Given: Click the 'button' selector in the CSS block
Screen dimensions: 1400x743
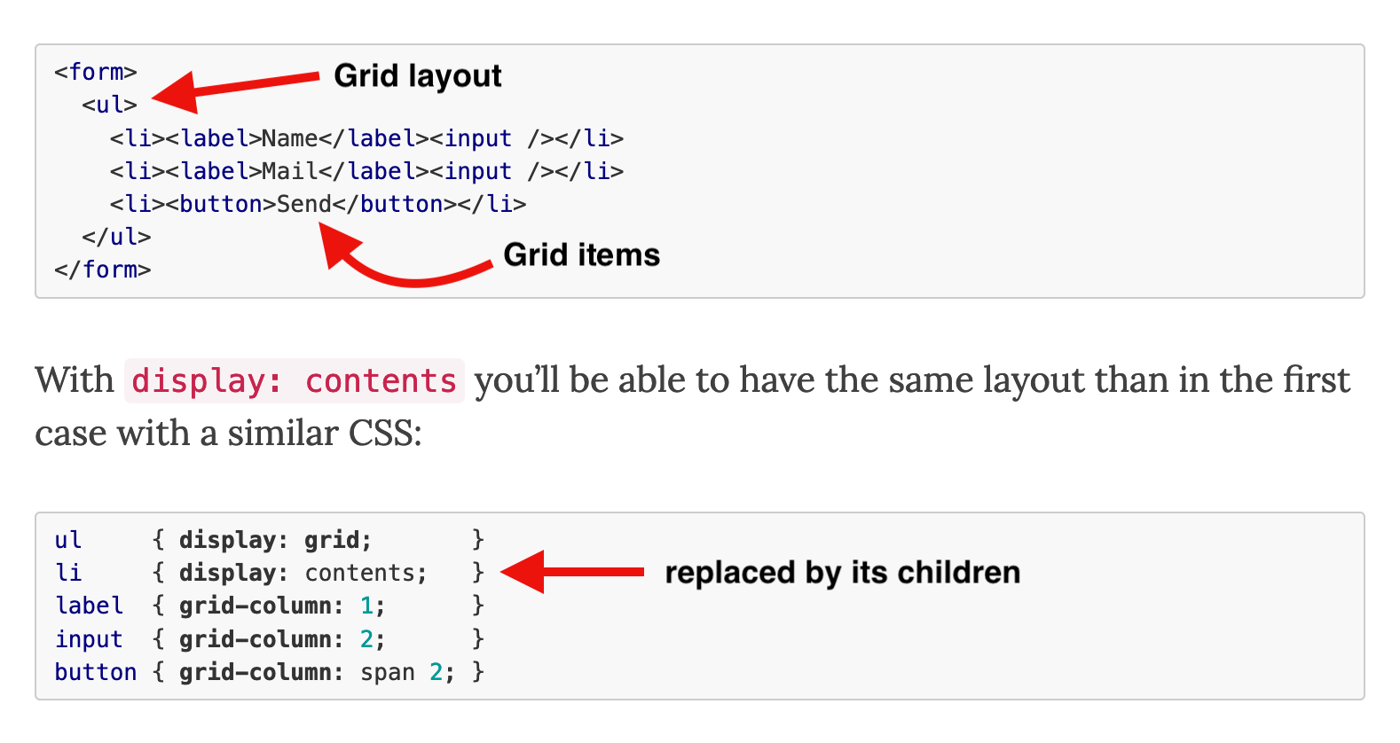Looking at the screenshot, I should point(96,672).
